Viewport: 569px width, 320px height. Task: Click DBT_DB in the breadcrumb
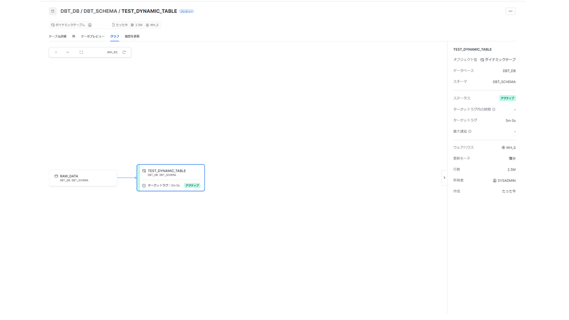70,11
